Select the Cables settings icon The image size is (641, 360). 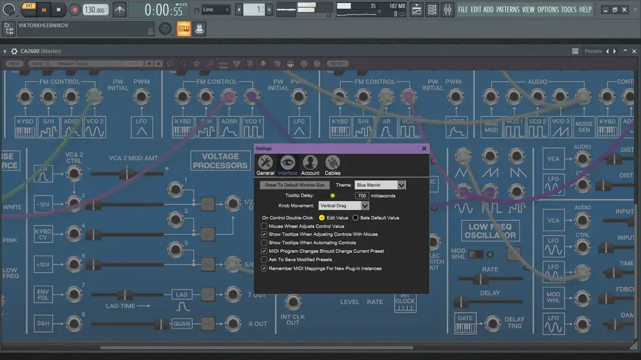coord(332,165)
